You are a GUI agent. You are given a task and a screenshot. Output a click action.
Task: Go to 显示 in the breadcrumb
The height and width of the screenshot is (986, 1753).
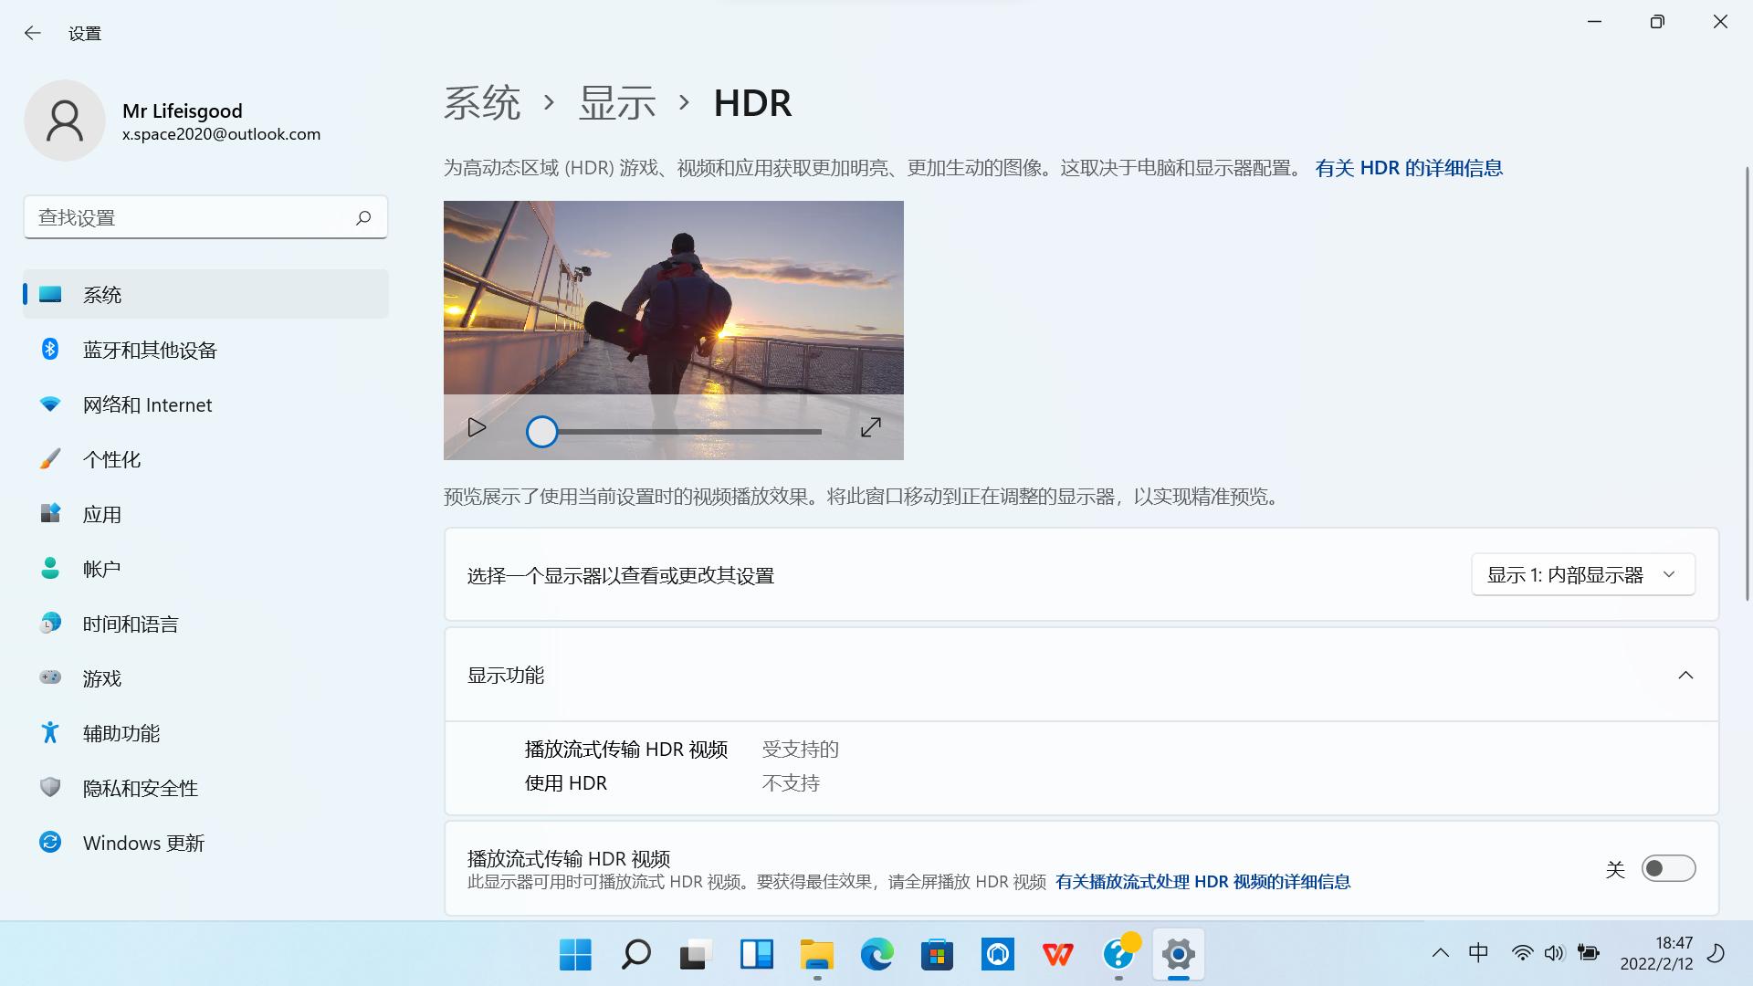(616, 103)
